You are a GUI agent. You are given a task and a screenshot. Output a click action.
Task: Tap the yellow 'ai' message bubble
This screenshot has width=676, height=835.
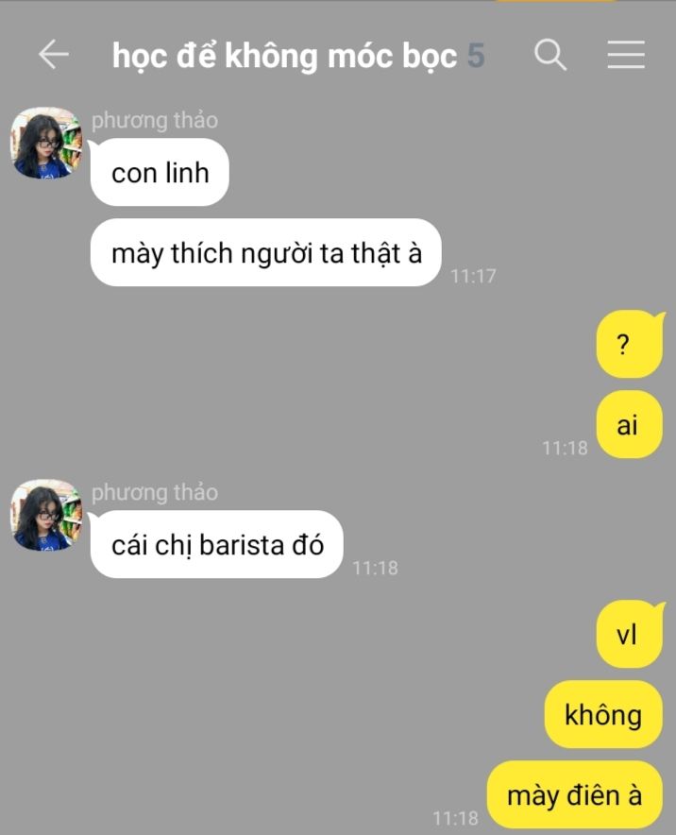629,424
